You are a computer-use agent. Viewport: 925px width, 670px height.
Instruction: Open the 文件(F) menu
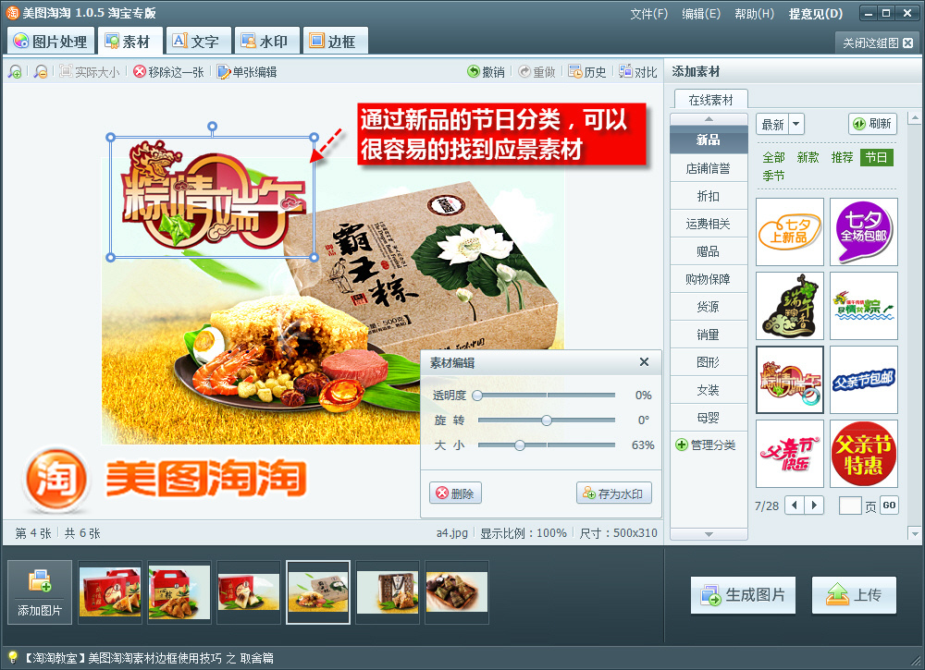(649, 13)
